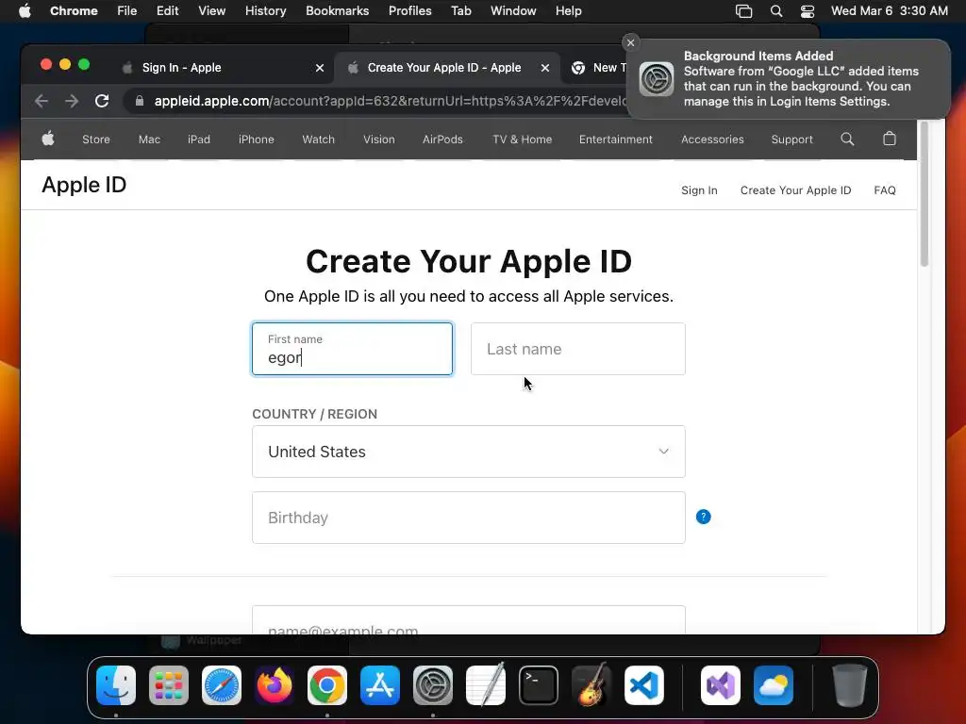Screen dimensions: 966x724
Task: Go to iPad in Apple navigation
Action: pyautogui.click(x=199, y=140)
